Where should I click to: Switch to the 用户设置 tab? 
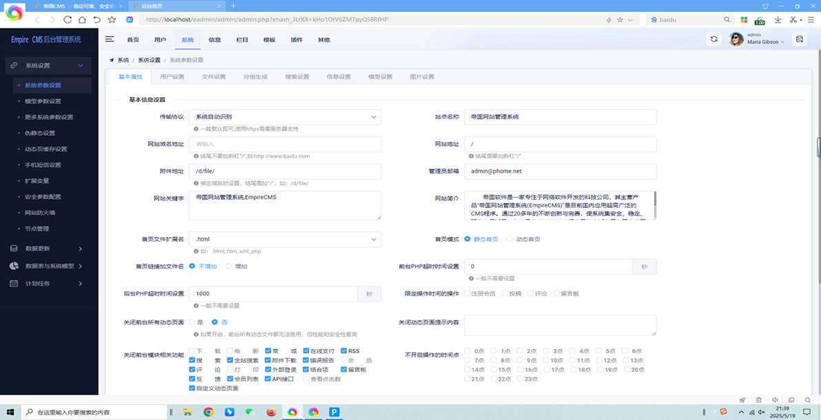coord(172,77)
